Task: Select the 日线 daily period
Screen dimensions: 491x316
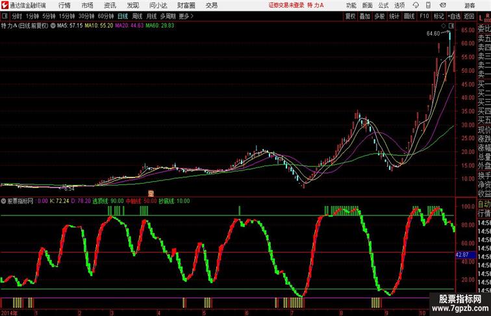Action: click(123, 16)
